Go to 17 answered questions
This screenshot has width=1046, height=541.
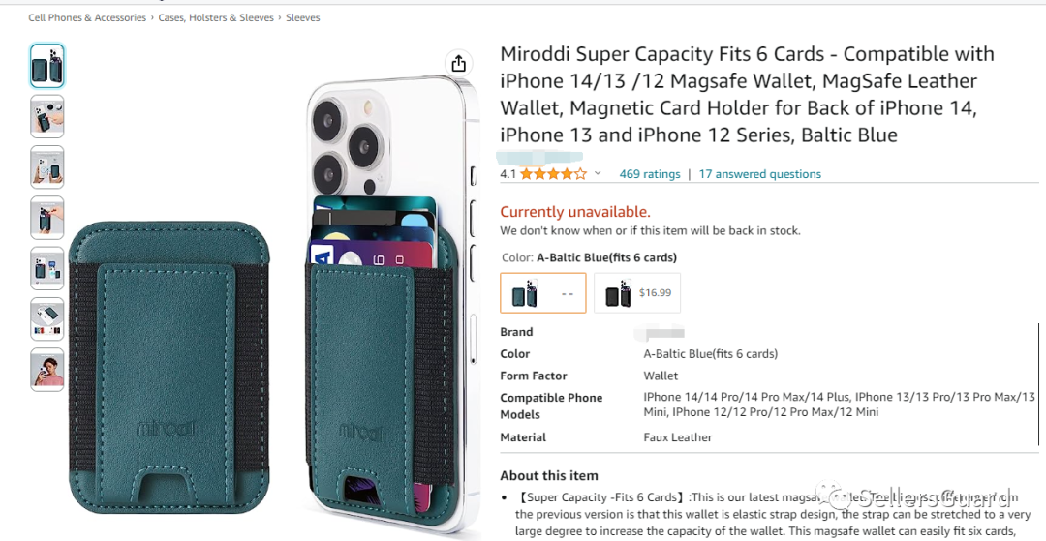tap(759, 174)
